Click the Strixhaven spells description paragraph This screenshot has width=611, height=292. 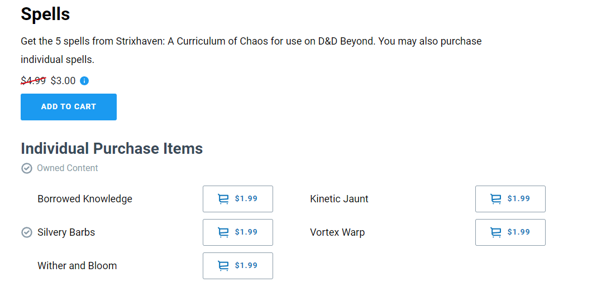pyautogui.click(x=251, y=51)
